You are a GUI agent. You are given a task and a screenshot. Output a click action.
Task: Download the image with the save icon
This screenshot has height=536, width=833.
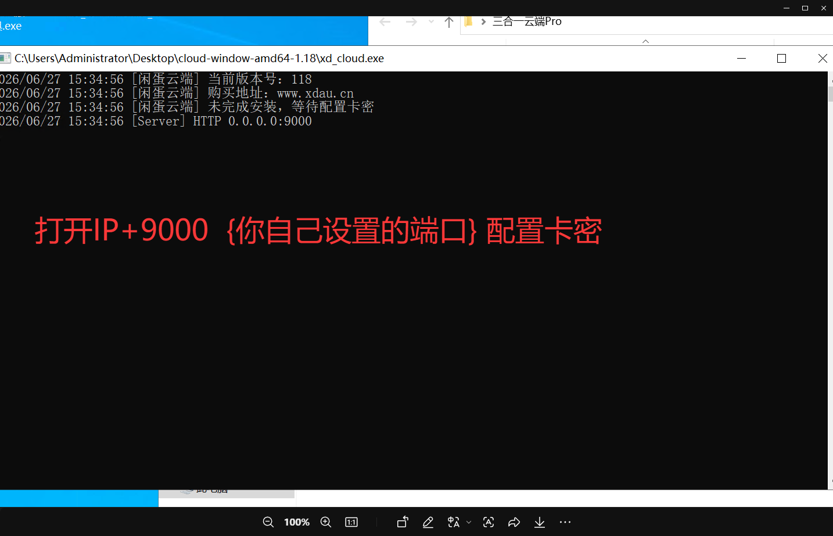tap(540, 522)
